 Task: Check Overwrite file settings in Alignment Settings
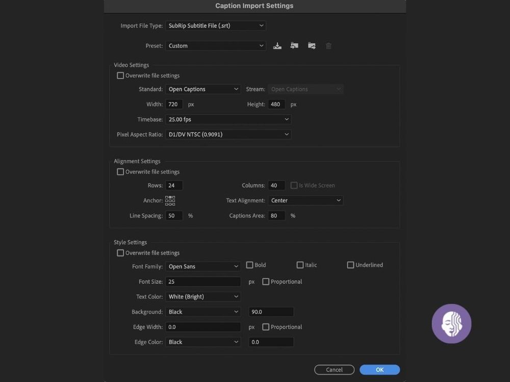coord(120,172)
